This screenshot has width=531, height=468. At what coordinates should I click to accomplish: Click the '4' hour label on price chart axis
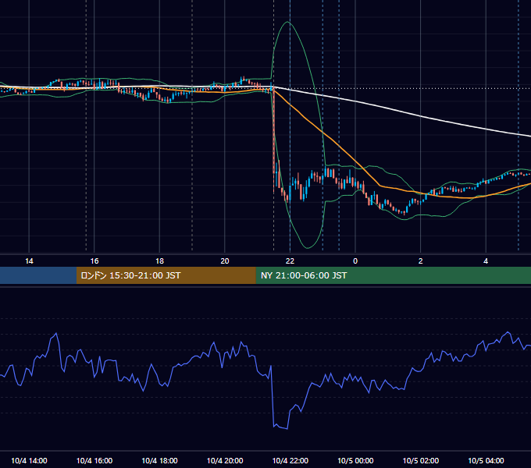click(x=486, y=261)
